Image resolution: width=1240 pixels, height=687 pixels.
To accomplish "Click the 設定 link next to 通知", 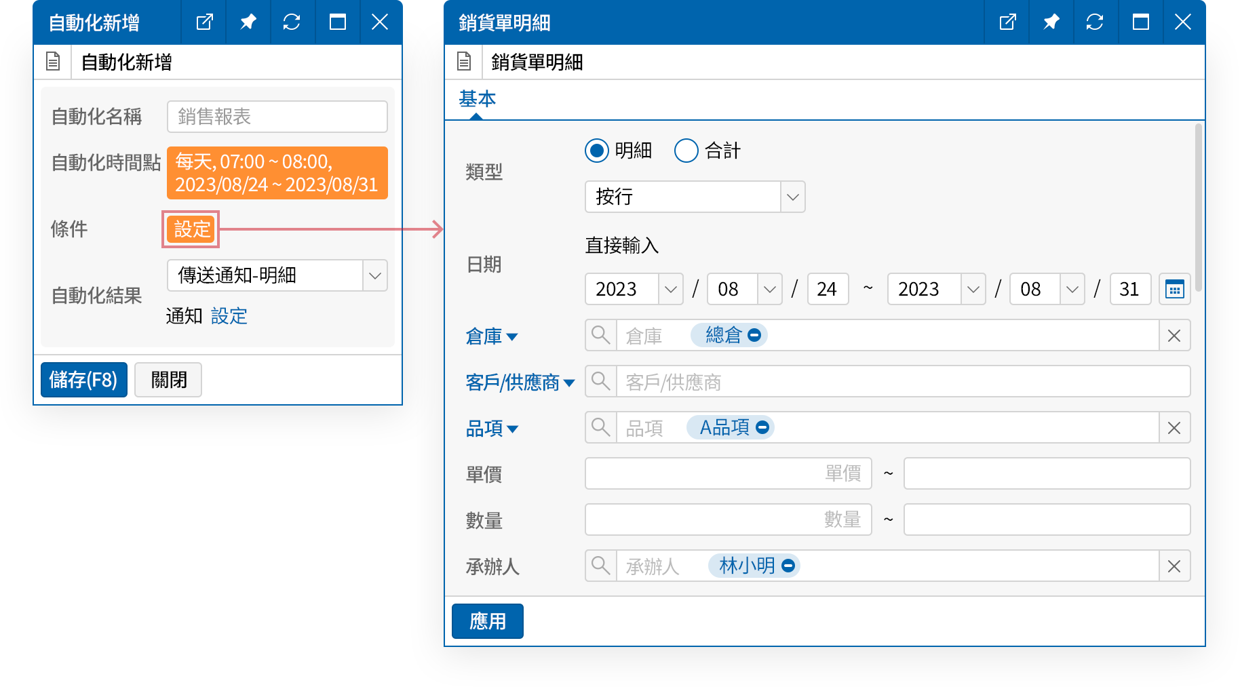I will tap(229, 316).
